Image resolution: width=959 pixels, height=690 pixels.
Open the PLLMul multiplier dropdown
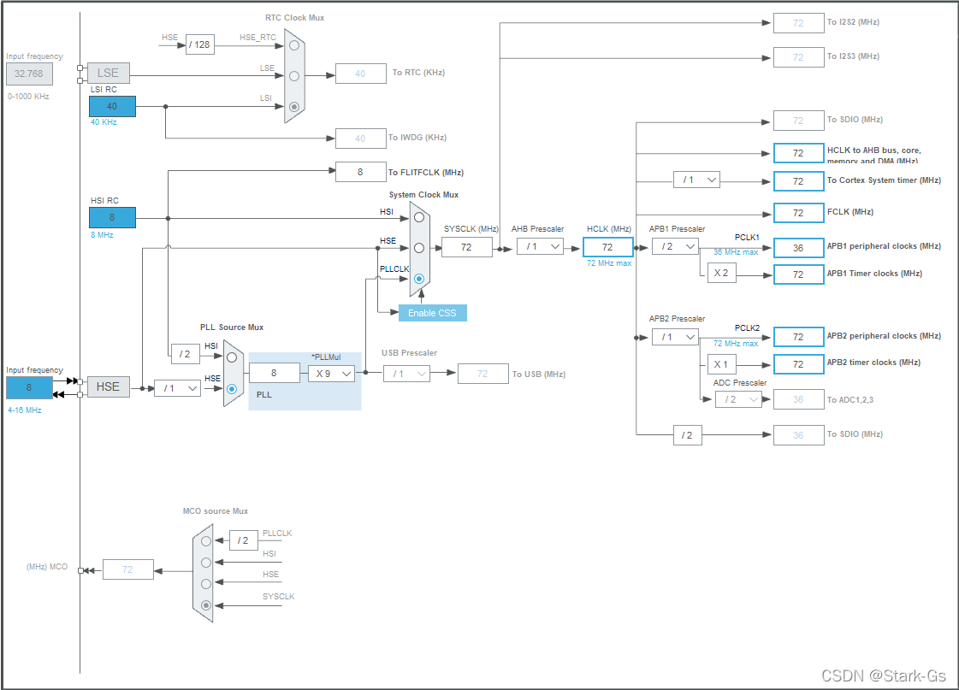(x=332, y=373)
